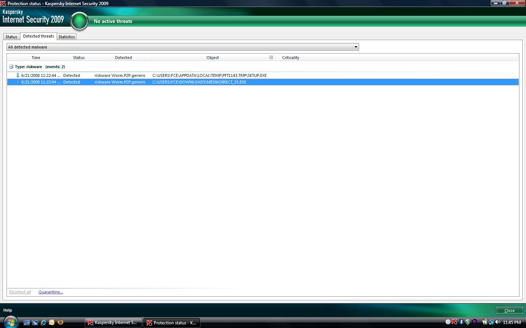
Task: Switch to the Status tab
Action: [x=11, y=37]
